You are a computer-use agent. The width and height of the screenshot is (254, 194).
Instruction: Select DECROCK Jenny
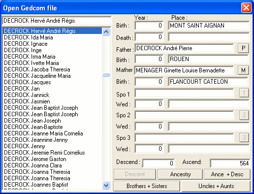[53, 146]
